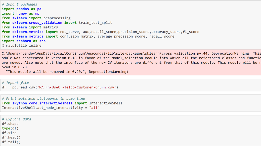Viewport: 261px width, 146px height.
Task: Place cursor on 'import numpy as np' line
Action: [21, 14]
